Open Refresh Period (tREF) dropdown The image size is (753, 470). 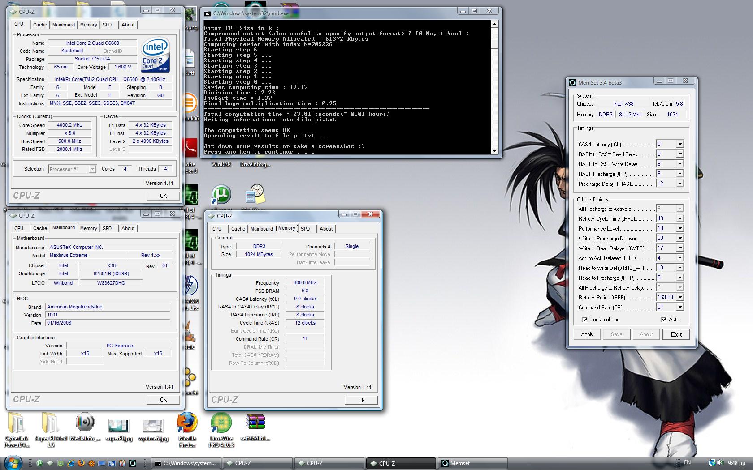click(680, 297)
